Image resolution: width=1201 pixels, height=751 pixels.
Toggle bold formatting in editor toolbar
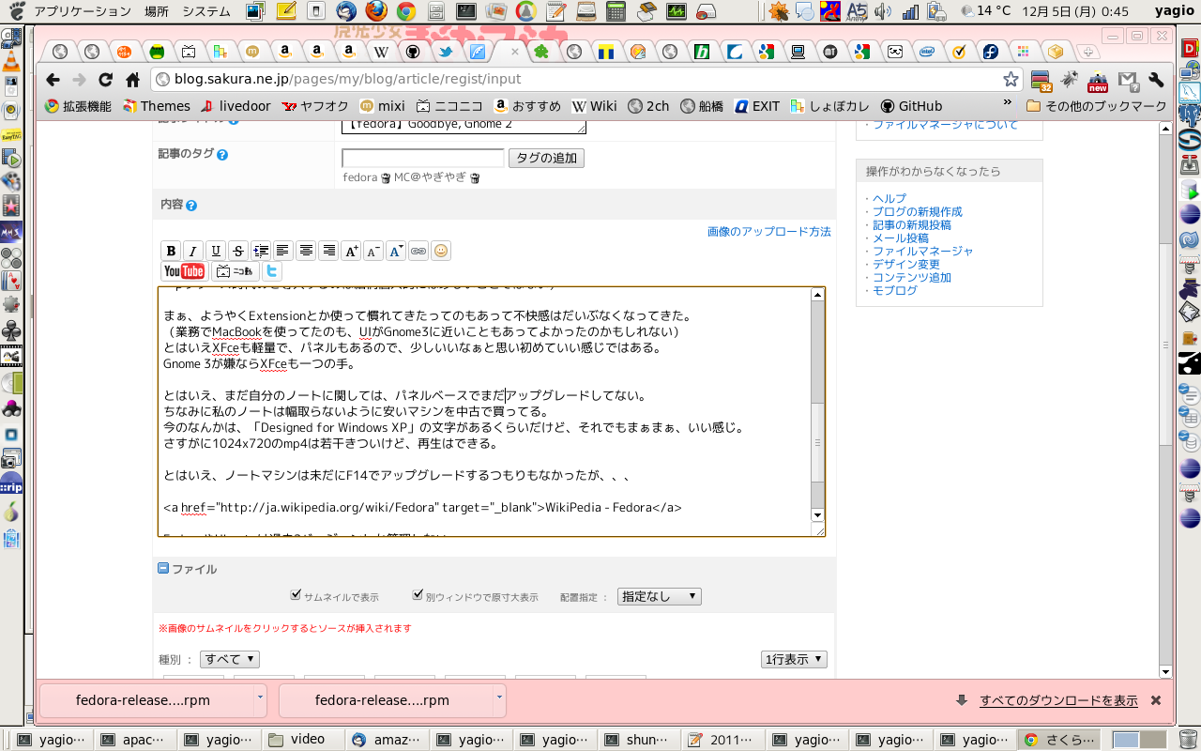click(x=171, y=251)
